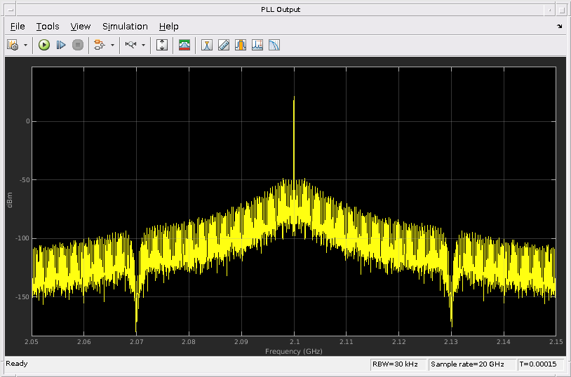Open the window menu button in title bar
Viewport: 571px width, 377px height.
11,10
